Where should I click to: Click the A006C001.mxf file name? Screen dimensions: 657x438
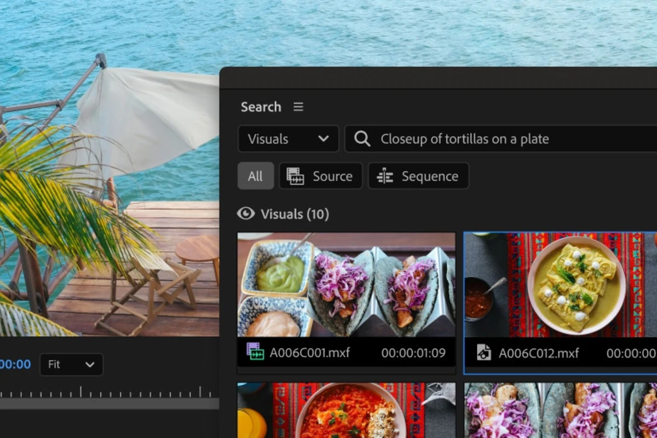310,353
